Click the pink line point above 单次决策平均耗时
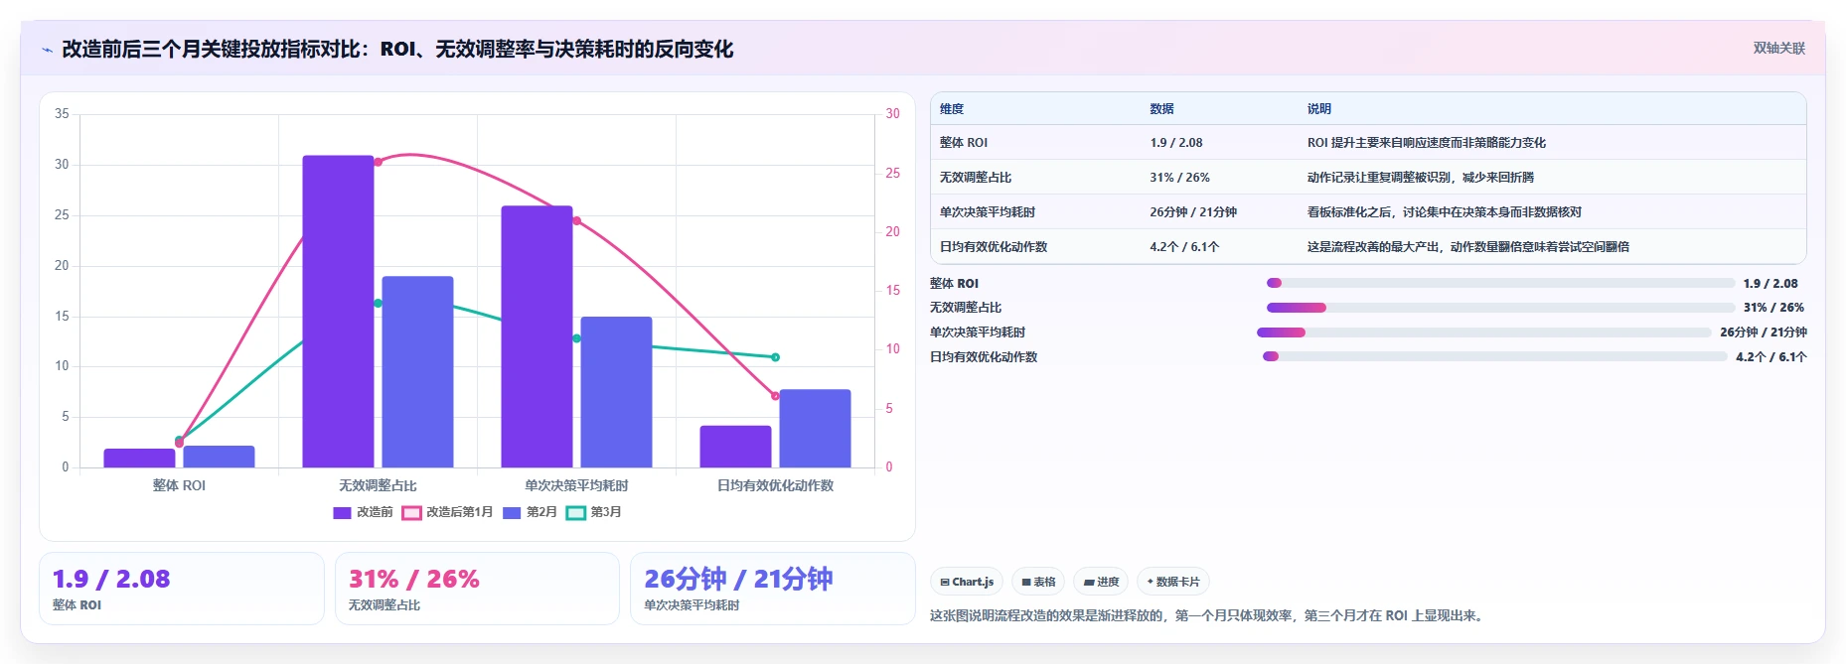 [x=576, y=221]
